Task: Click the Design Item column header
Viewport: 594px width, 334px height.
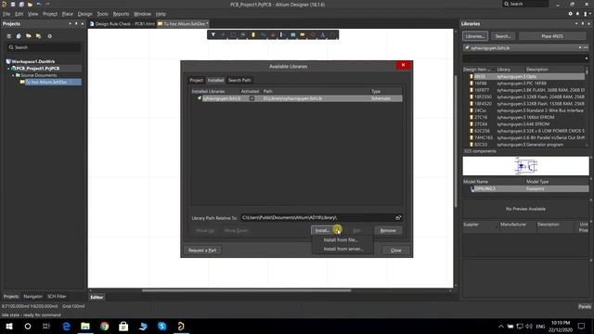Action: pyautogui.click(x=477, y=70)
